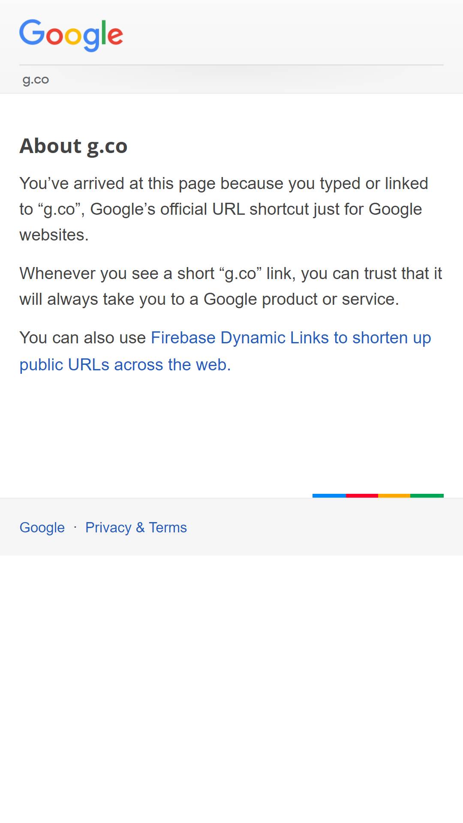Viewport: 463px width, 823px height.
Task: Click the 'You can also use' plain text
Action: pos(83,338)
